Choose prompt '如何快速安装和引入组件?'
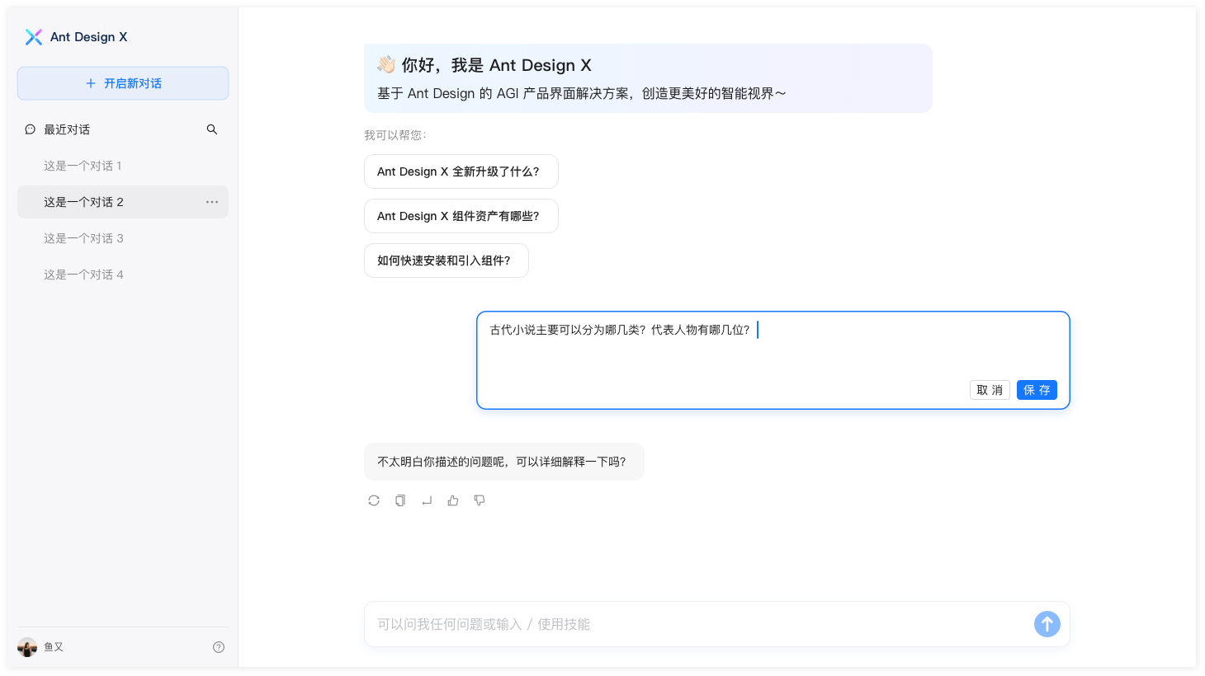Image resolution: width=1205 pixels, height=676 pixels. [x=447, y=261]
